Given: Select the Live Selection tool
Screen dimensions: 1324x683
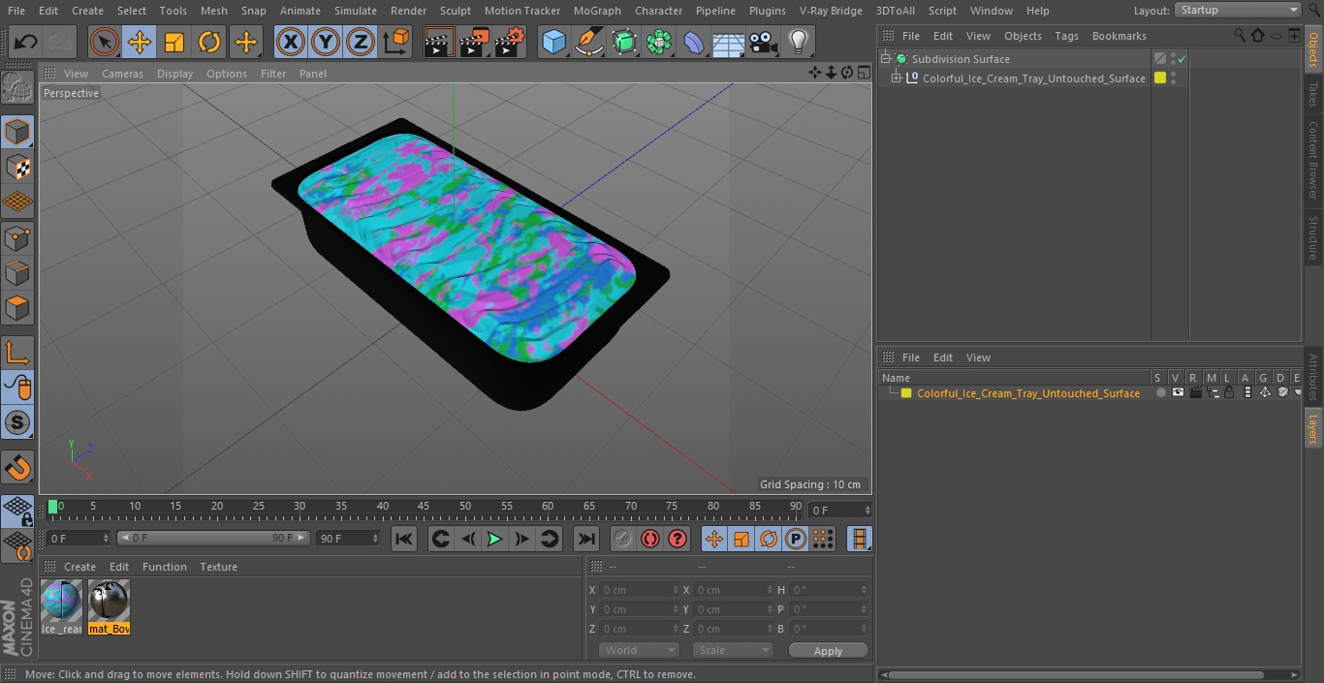Looking at the screenshot, I should [105, 42].
